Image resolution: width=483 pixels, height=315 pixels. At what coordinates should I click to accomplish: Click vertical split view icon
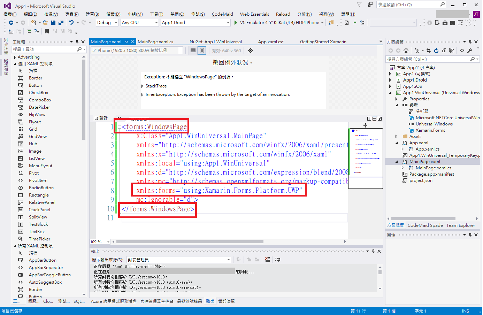click(x=369, y=118)
